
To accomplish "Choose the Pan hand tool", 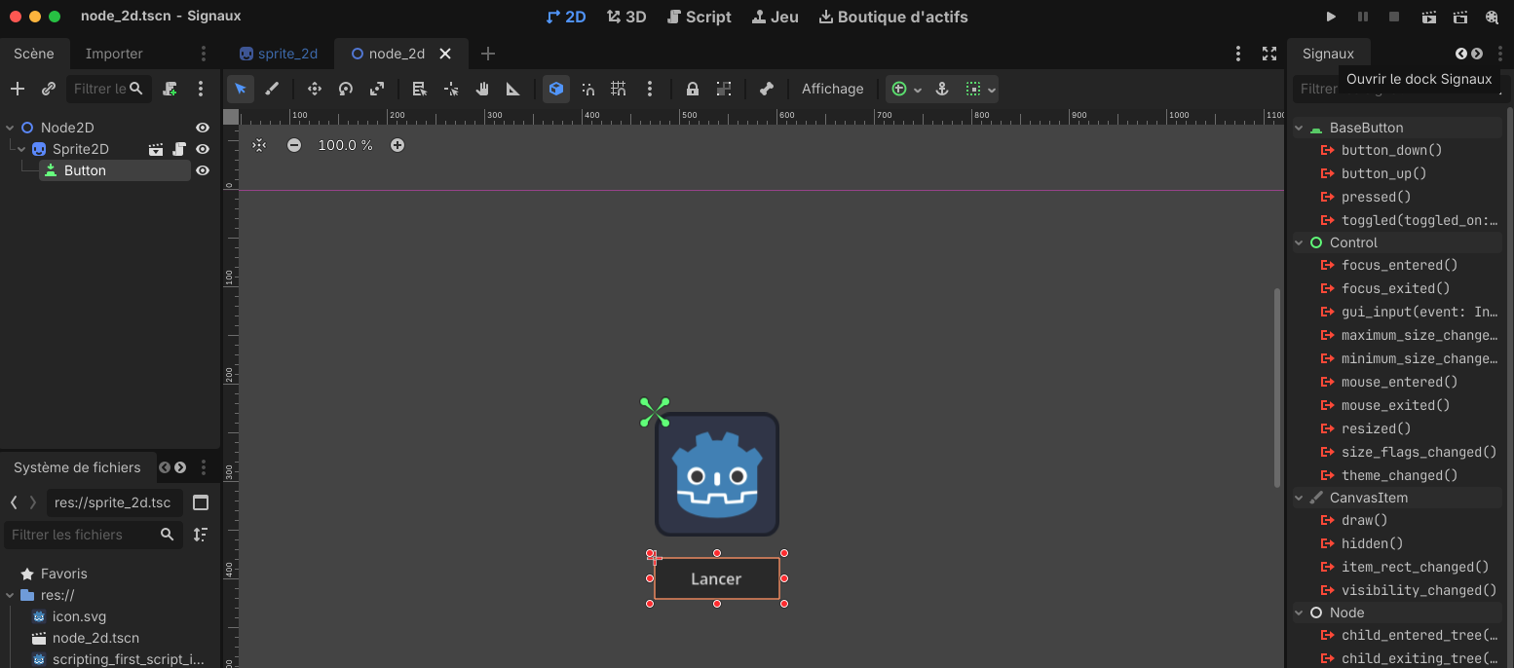I will click(482, 89).
